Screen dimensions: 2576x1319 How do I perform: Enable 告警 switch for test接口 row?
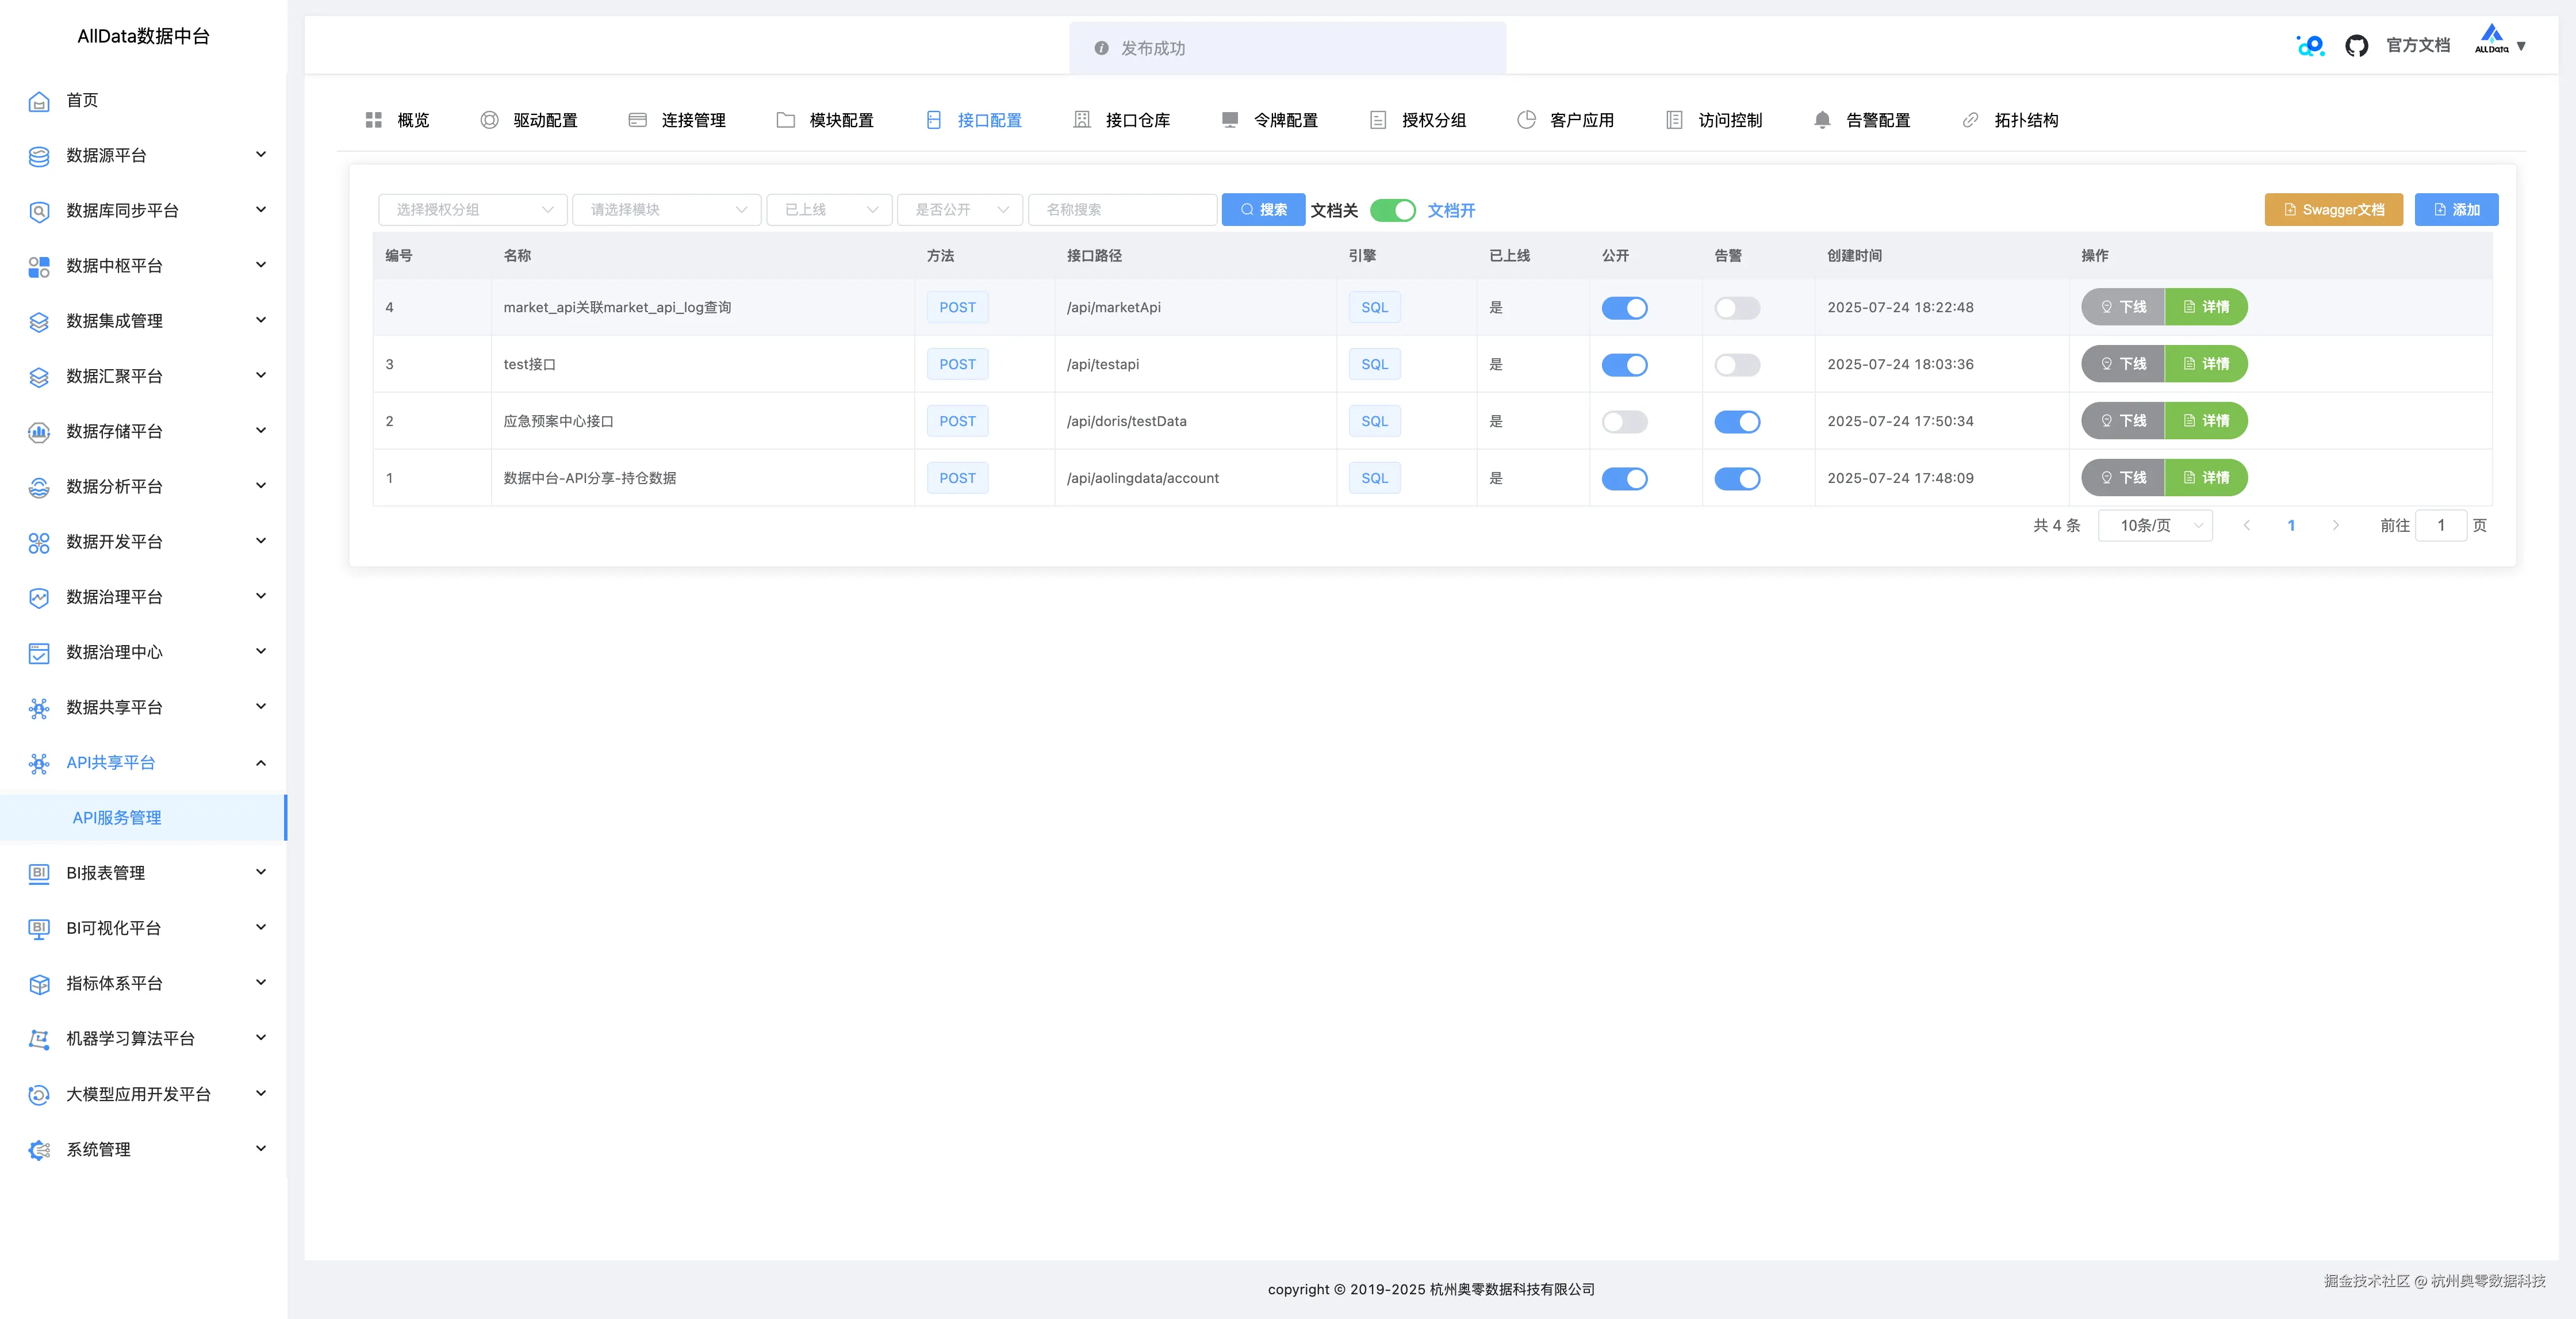click(x=1736, y=365)
